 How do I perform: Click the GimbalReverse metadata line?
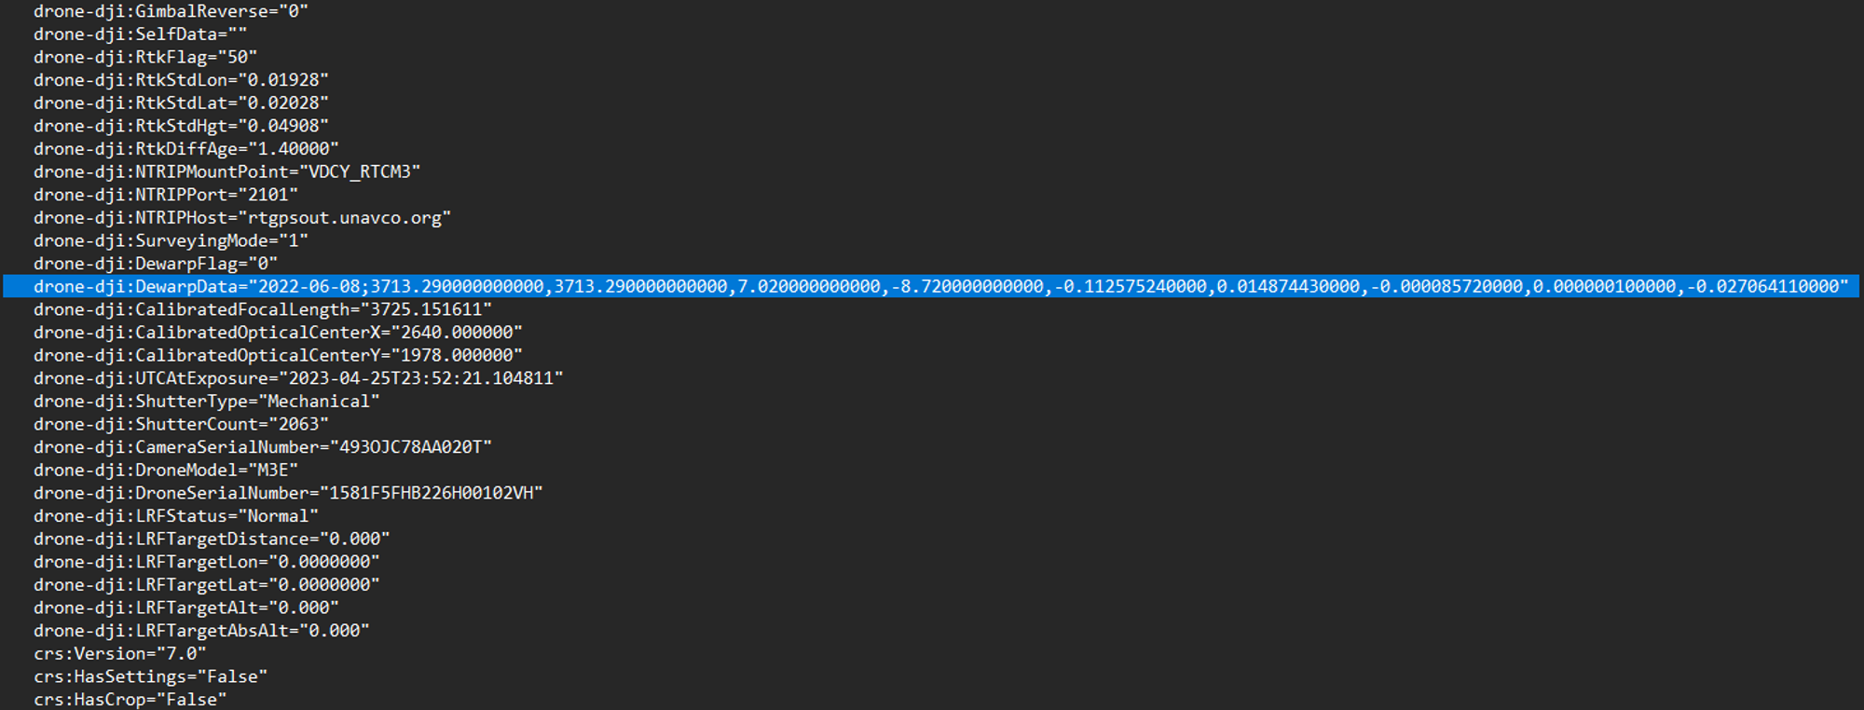pyautogui.click(x=171, y=11)
